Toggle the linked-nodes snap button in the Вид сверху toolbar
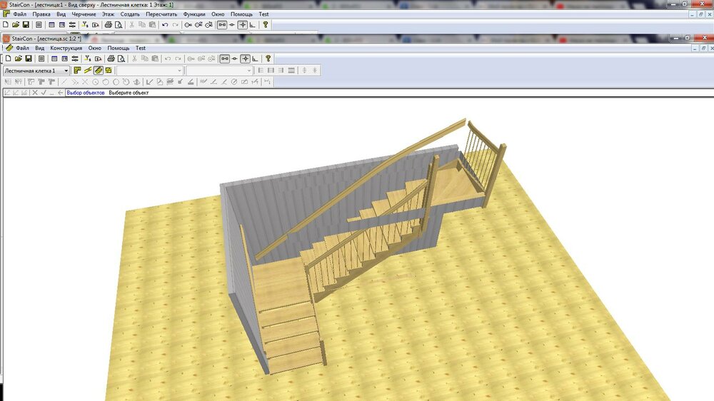Screen dimensions: 714x401 coord(222,25)
